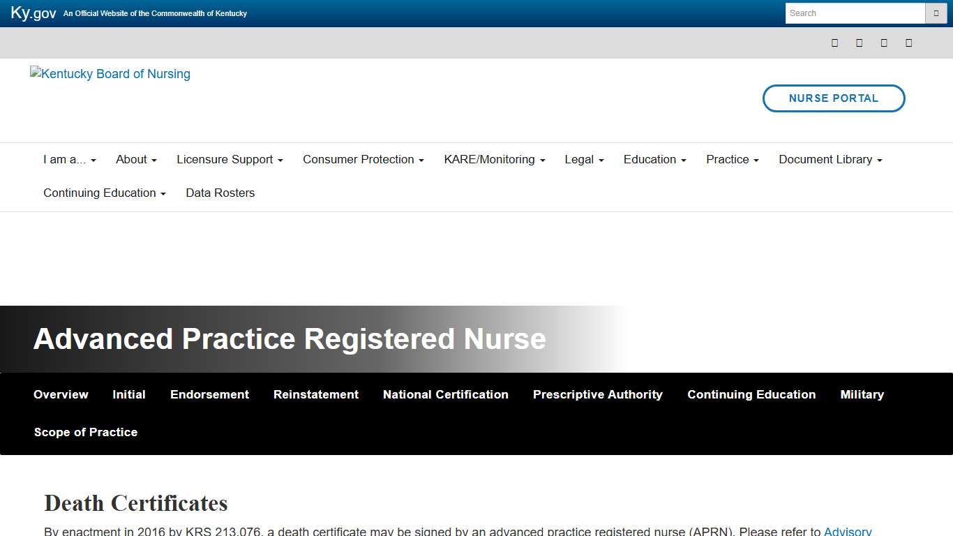Image resolution: width=953 pixels, height=536 pixels.
Task: Expand the Legal navigation menu
Action: pyautogui.click(x=583, y=159)
